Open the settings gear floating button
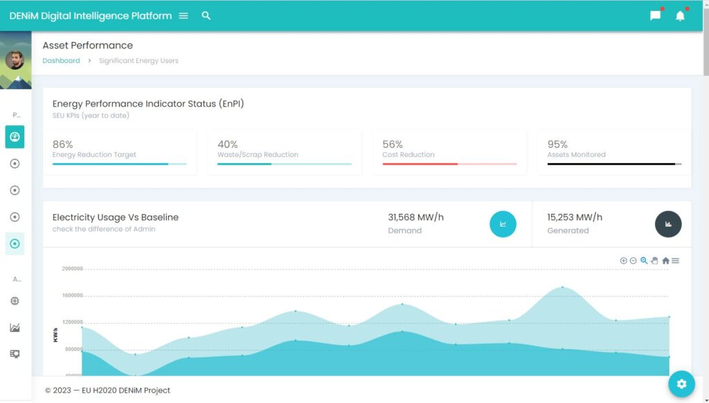Viewport: 709px width, 403px height. pos(681,384)
